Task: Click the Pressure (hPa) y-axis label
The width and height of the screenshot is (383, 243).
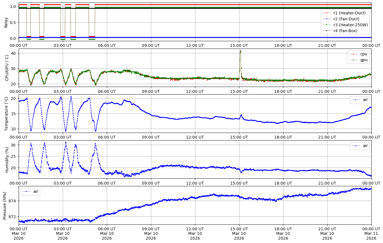Action: point(5,205)
